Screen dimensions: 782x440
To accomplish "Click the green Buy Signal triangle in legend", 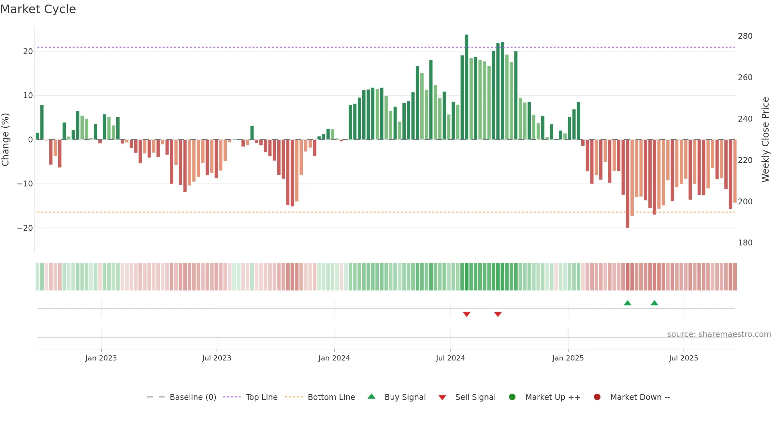I will 371,396.
